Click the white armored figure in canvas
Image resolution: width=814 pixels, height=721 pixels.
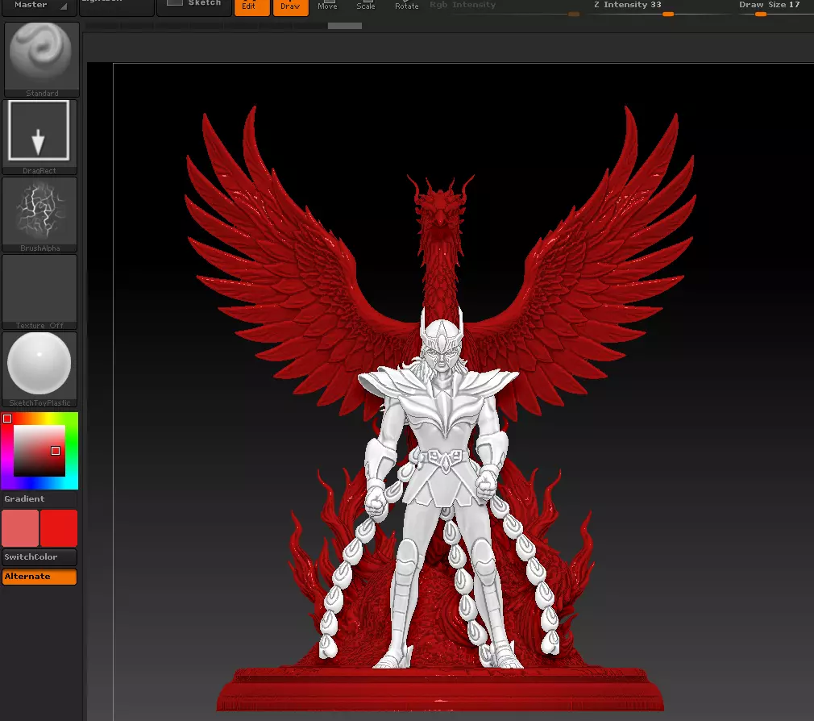442,488
